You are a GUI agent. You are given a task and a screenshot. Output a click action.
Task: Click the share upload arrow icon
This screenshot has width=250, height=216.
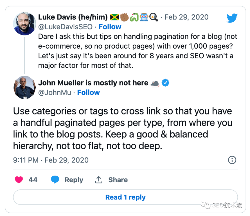point(98,180)
